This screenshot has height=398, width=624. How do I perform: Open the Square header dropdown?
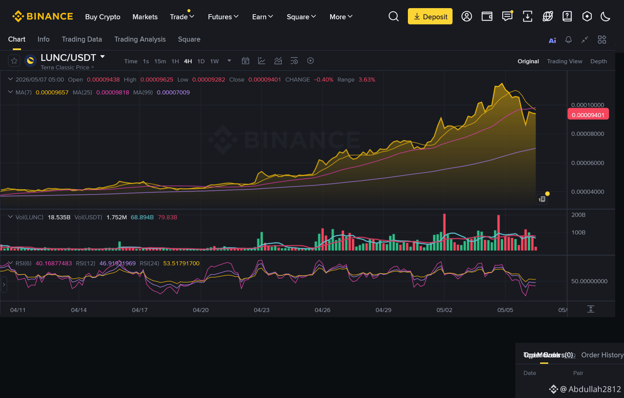[301, 17]
